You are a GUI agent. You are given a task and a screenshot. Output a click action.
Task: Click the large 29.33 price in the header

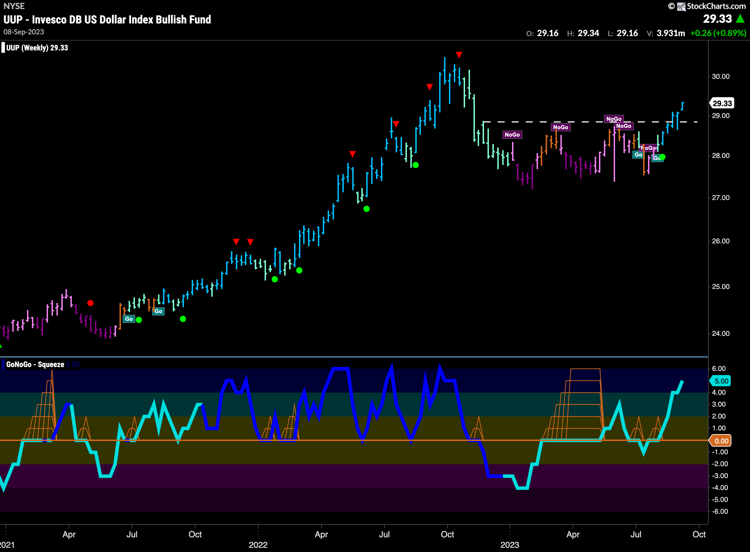(717, 19)
